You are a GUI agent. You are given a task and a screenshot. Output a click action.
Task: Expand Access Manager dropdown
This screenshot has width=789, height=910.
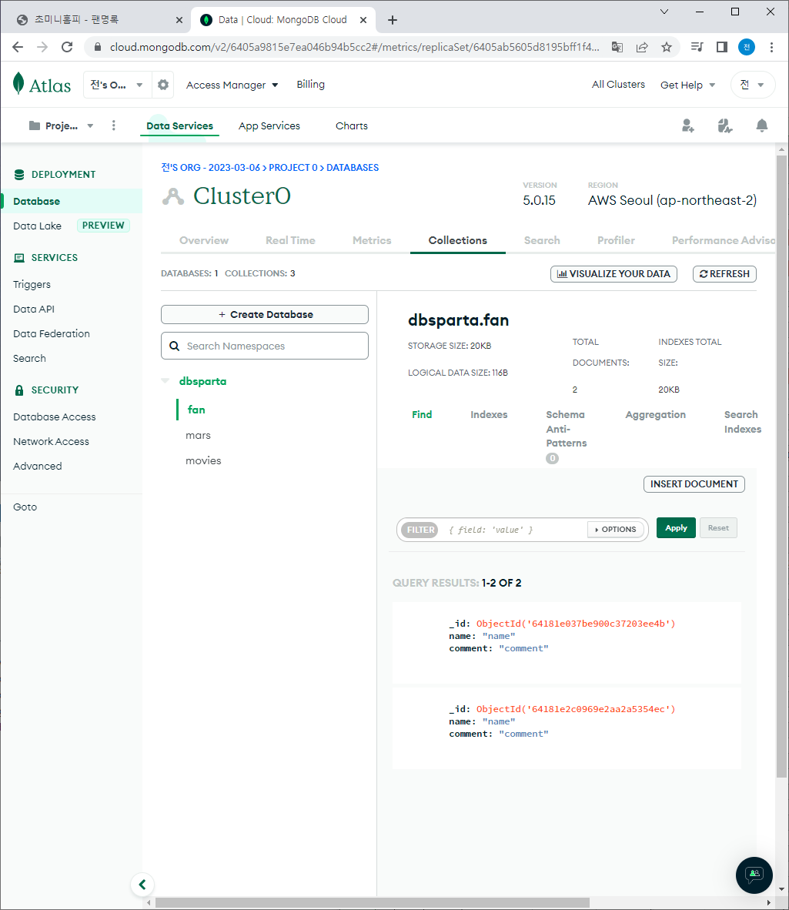coord(232,85)
